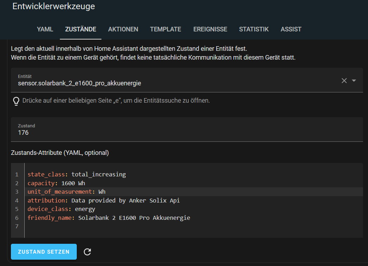This screenshot has width=368, height=266.
Task: Place cursor on the device_class line
Action: [61, 209]
